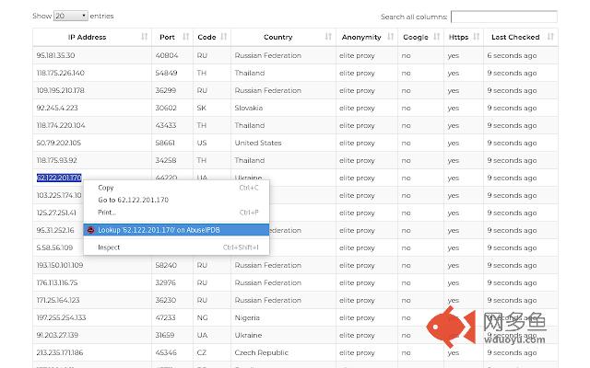Image resolution: width=590 pixels, height=368 pixels.
Task: Select Lookup 62.122.201.170 on AbuseIPDB
Action: click(176, 230)
